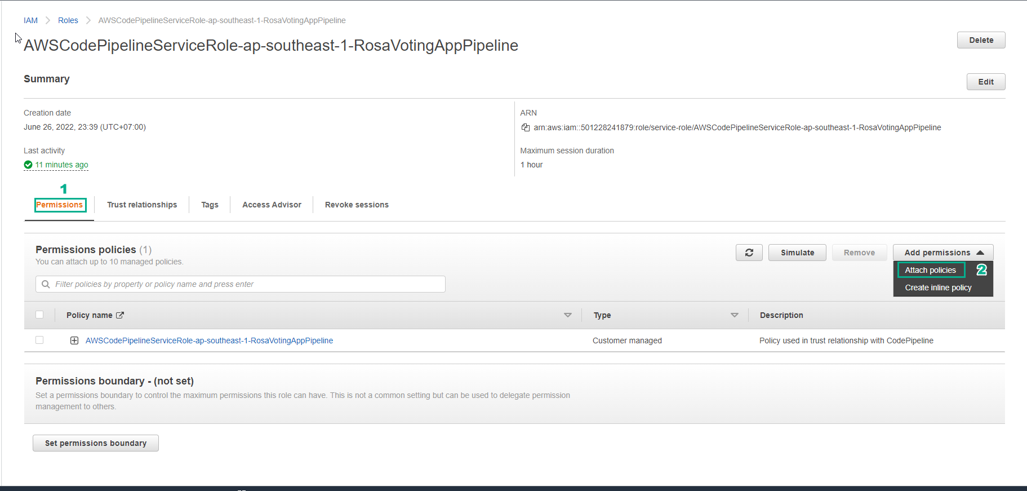Choose Attach policies from the menu
The height and width of the screenshot is (491, 1027).
pyautogui.click(x=930, y=270)
